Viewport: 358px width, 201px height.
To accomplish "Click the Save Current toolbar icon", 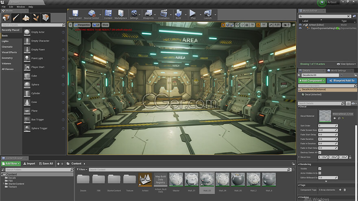I will click(75, 14).
